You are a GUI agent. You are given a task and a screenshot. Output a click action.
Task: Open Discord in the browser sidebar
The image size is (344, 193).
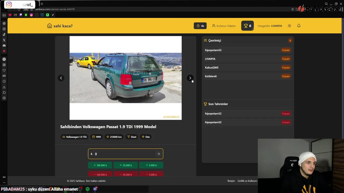point(4,46)
